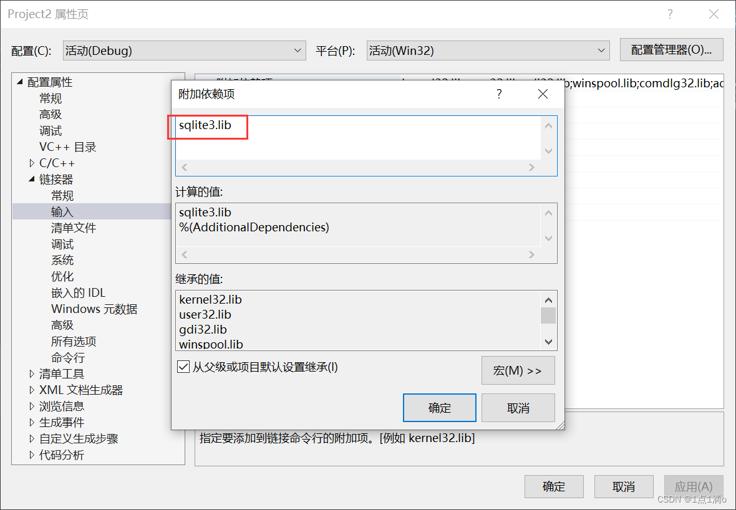This screenshot has width=736, height=510.
Task: Toggle the inherit from parent defaults checkbox
Action: [183, 367]
